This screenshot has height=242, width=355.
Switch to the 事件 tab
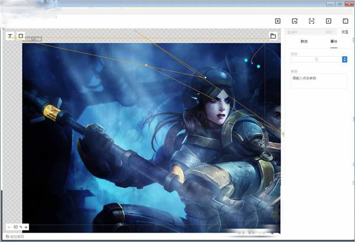(334, 41)
